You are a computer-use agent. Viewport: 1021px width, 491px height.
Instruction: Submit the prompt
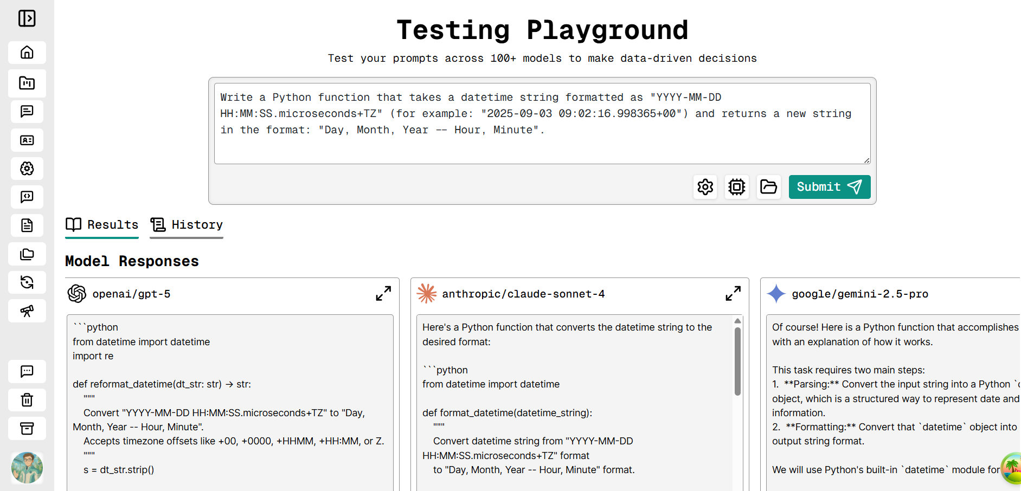point(829,187)
